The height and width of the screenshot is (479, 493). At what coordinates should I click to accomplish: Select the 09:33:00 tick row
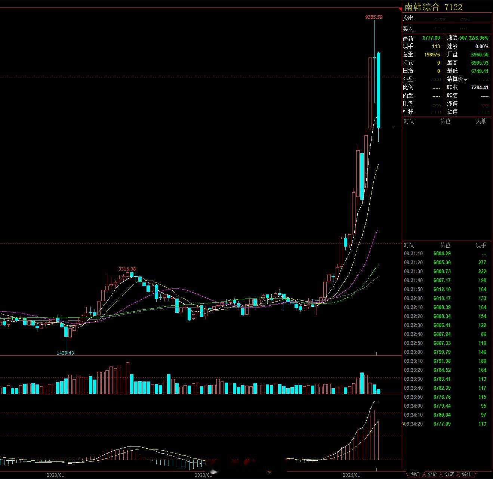pyautogui.click(x=447, y=352)
